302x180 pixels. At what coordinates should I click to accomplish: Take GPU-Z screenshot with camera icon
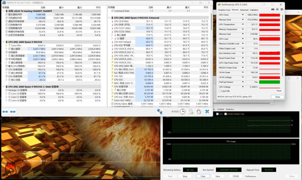273,10
